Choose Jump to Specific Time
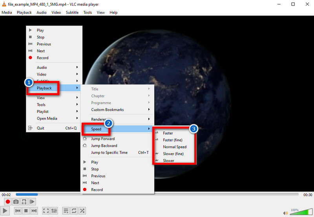The width and height of the screenshot is (314, 217). pos(117,153)
